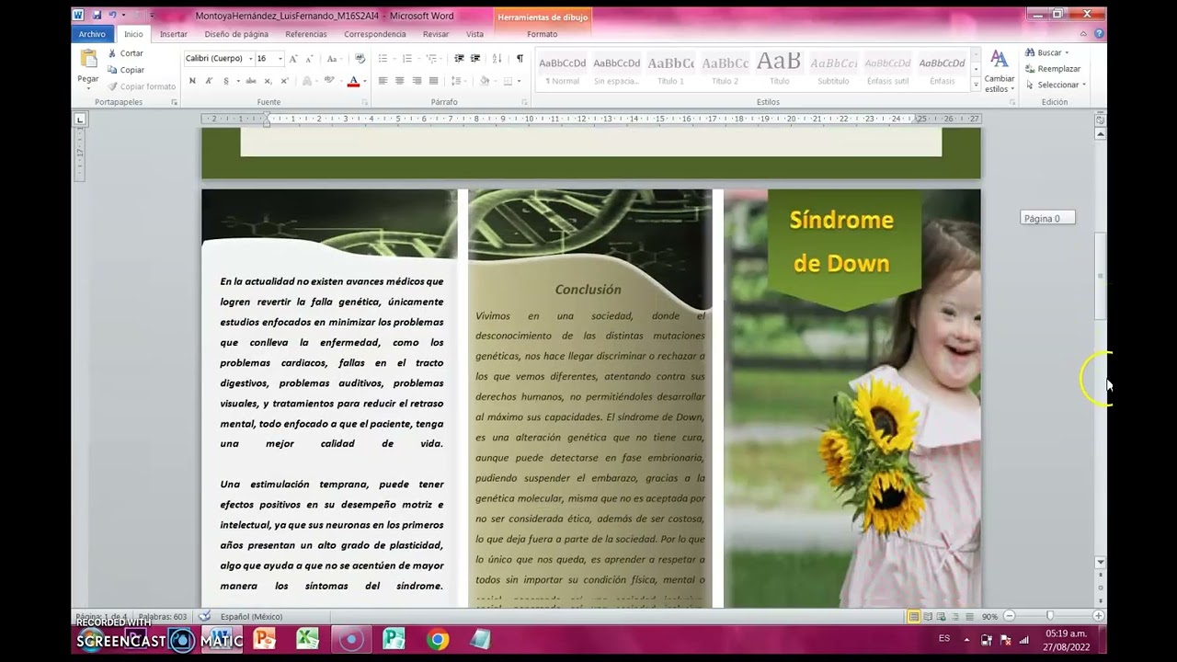Toggle strikethrough (abc) formatting
The image size is (1177, 662).
coord(250,81)
